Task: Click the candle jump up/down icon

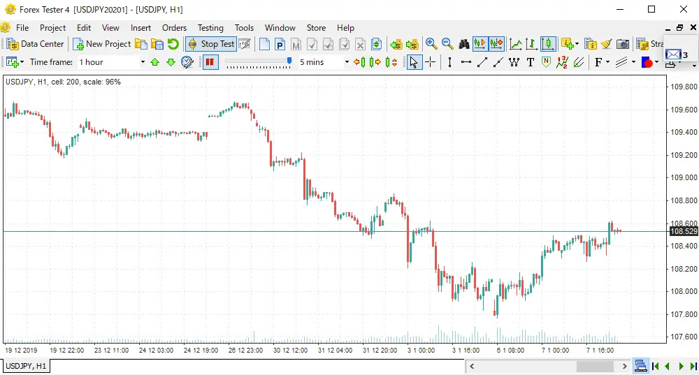Action: [x=391, y=62]
